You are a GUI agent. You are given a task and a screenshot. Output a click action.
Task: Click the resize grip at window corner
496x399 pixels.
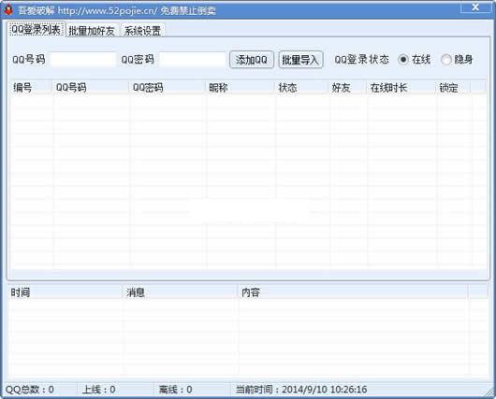click(489, 392)
